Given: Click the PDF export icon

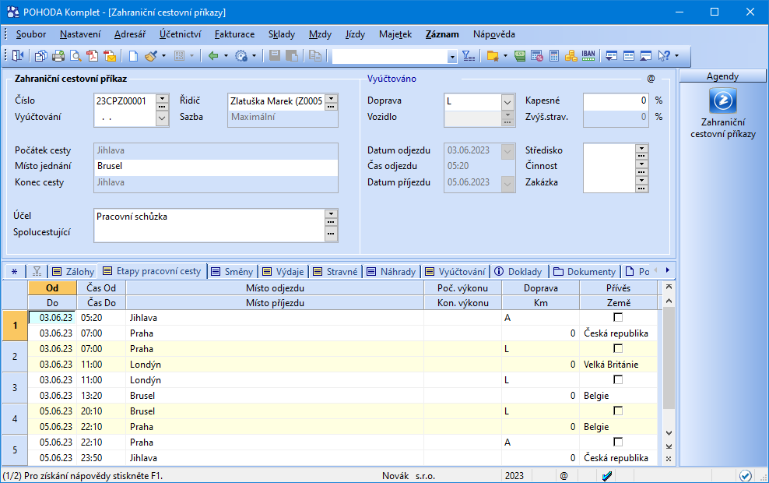Looking at the screenshot, I should (92, 55).
